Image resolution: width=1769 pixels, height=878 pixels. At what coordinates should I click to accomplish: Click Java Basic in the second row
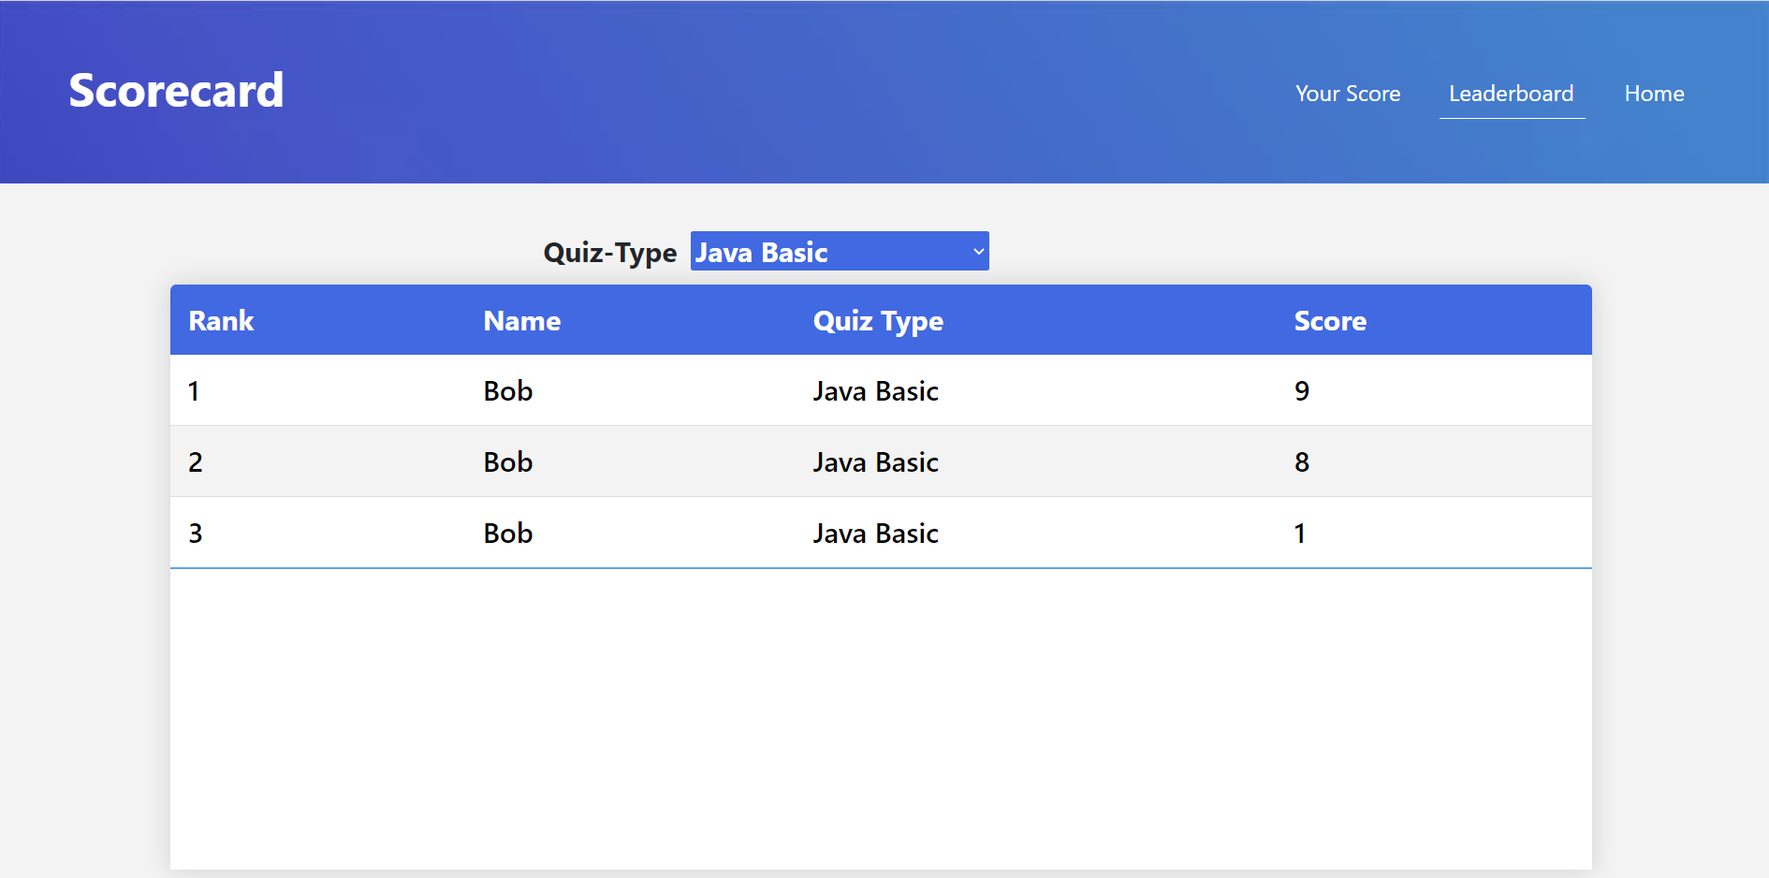click(875, 461)
